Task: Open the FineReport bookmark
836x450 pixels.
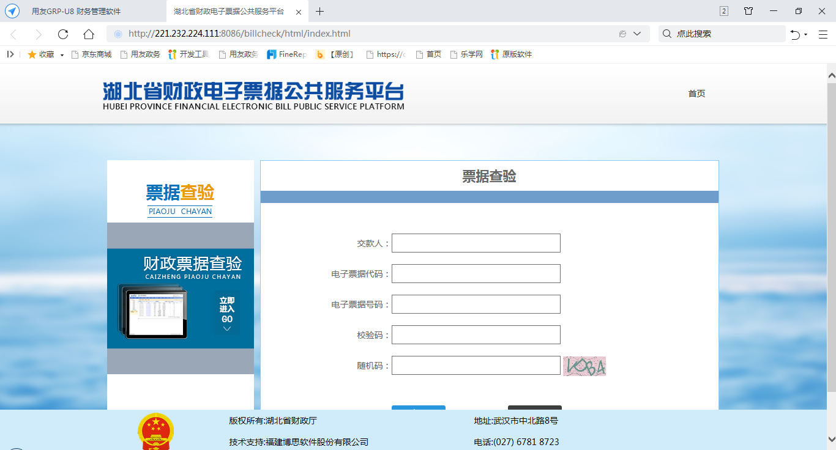Action: pyautogui.click(x=287, y=54)
